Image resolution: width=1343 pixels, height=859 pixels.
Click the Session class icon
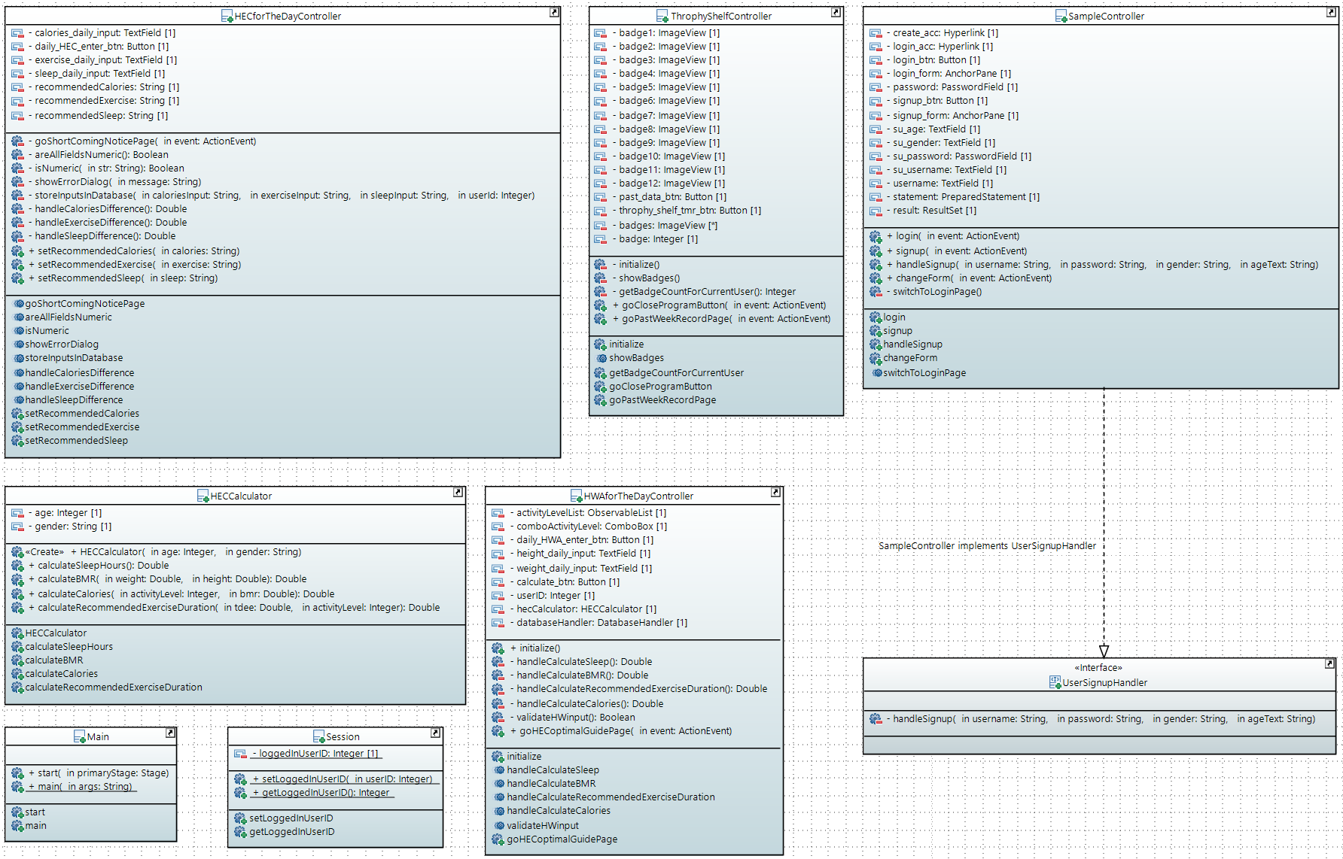[319, 736]
